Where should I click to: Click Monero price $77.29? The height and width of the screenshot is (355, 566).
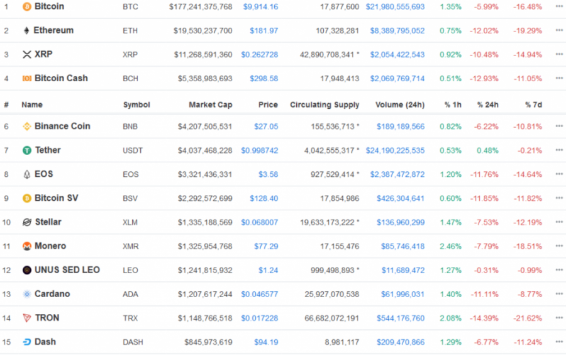click(266, 246)
